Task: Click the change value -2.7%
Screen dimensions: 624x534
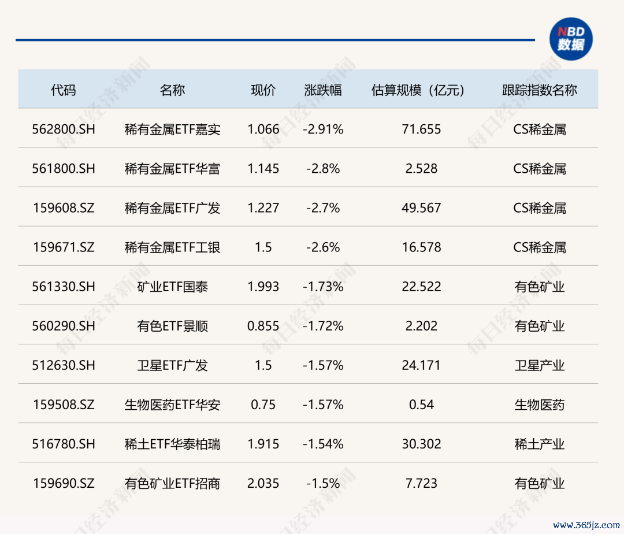Action: 323,208
